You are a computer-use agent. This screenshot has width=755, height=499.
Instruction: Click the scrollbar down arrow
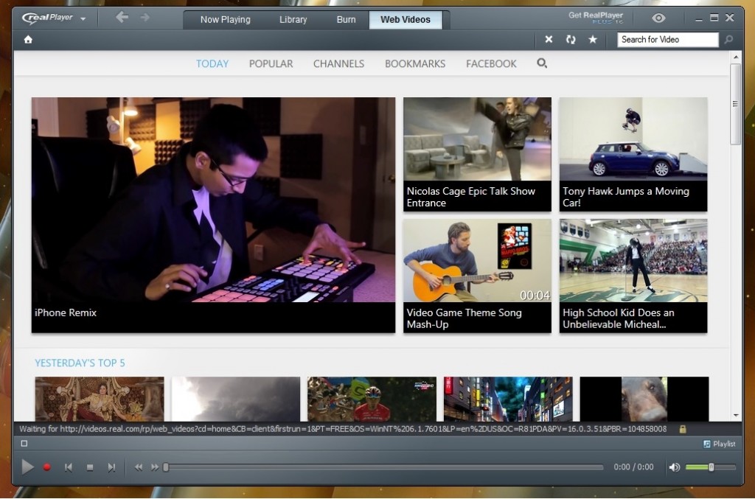click(736, 415)
